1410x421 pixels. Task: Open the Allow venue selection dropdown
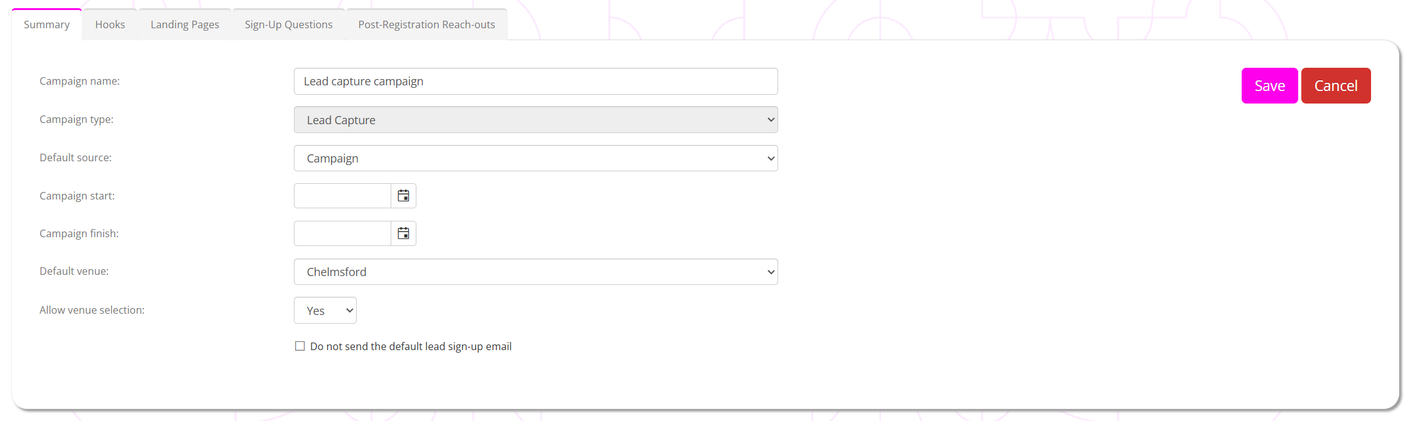tap(325, 311)
